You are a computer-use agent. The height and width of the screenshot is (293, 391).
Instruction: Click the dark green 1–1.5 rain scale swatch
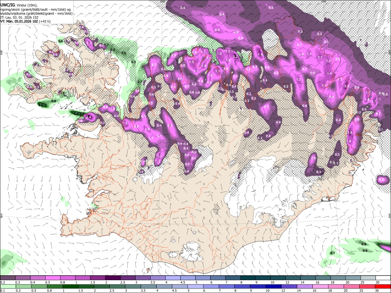70,286
